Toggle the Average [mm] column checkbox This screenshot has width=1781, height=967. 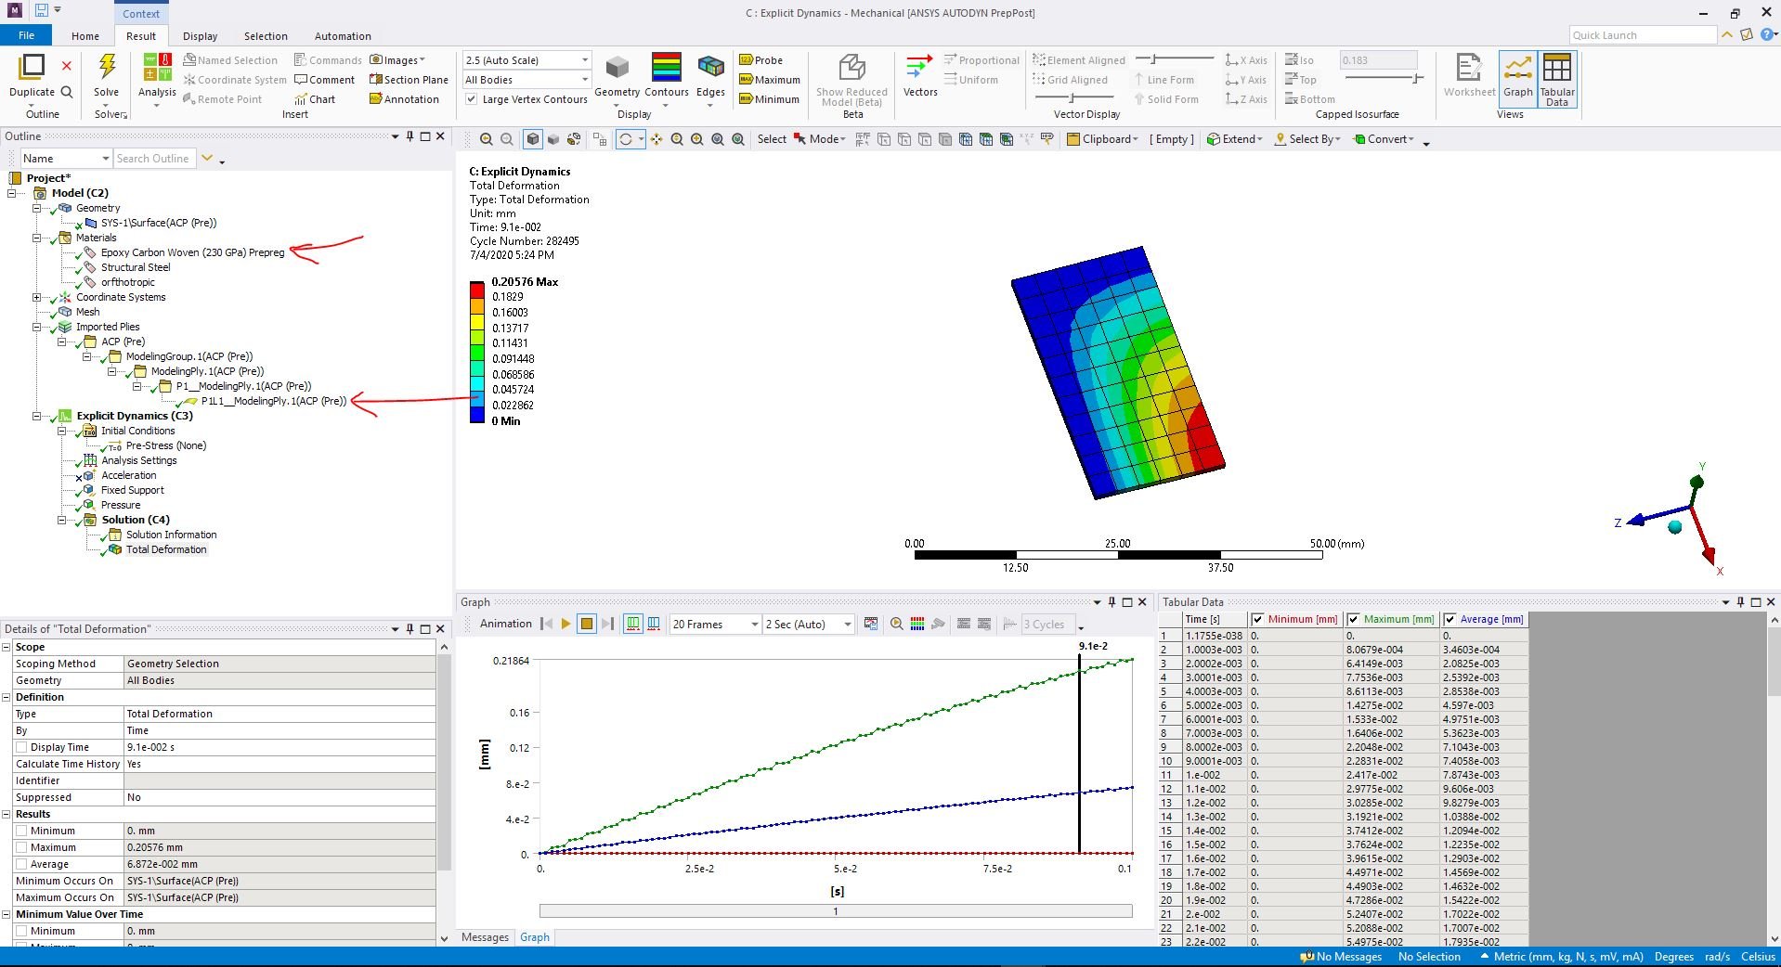pyautogui.click(x=1449, y=619)
